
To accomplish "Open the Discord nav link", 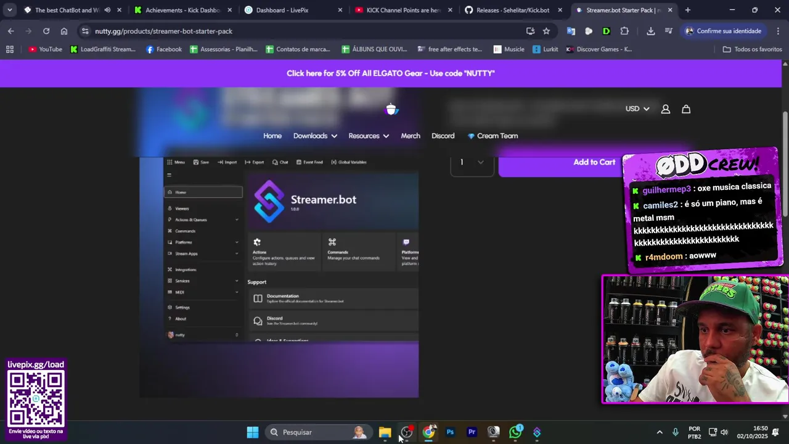I will 443,136.
